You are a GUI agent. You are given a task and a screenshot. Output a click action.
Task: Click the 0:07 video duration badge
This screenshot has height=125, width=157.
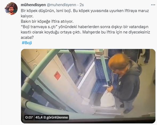(29, 117)
